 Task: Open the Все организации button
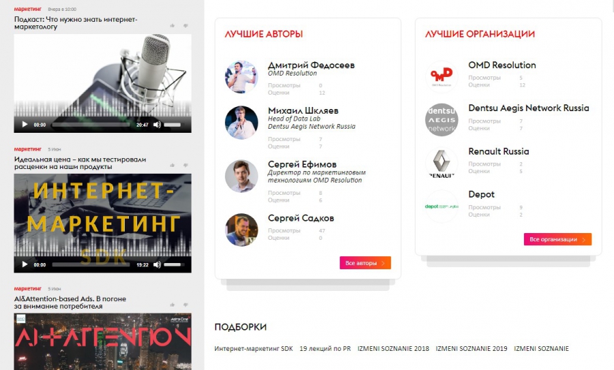(557, 239)
